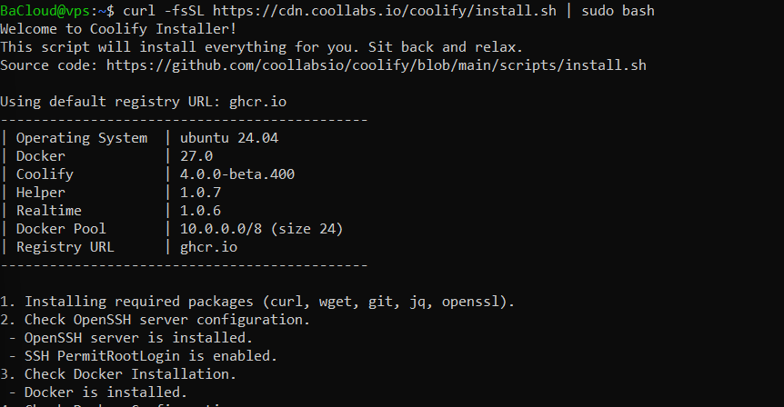
Task: Click the 'Check OpenSSH server configuration' line
Action: point(155,320)
